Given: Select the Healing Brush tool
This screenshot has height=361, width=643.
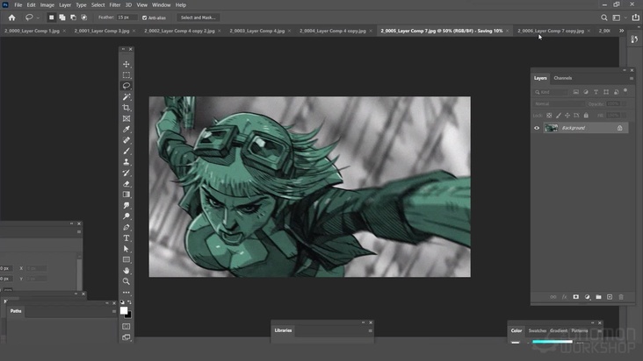Looking at the screenshot, I should coord(126,140).
